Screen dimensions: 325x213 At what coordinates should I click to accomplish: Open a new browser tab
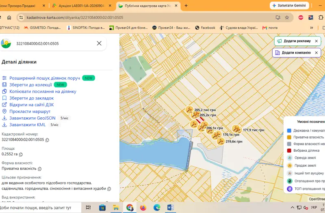pyautogui.click(x=186, y=6)
